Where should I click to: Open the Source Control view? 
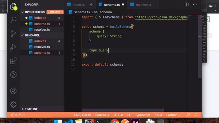(13, 33)
